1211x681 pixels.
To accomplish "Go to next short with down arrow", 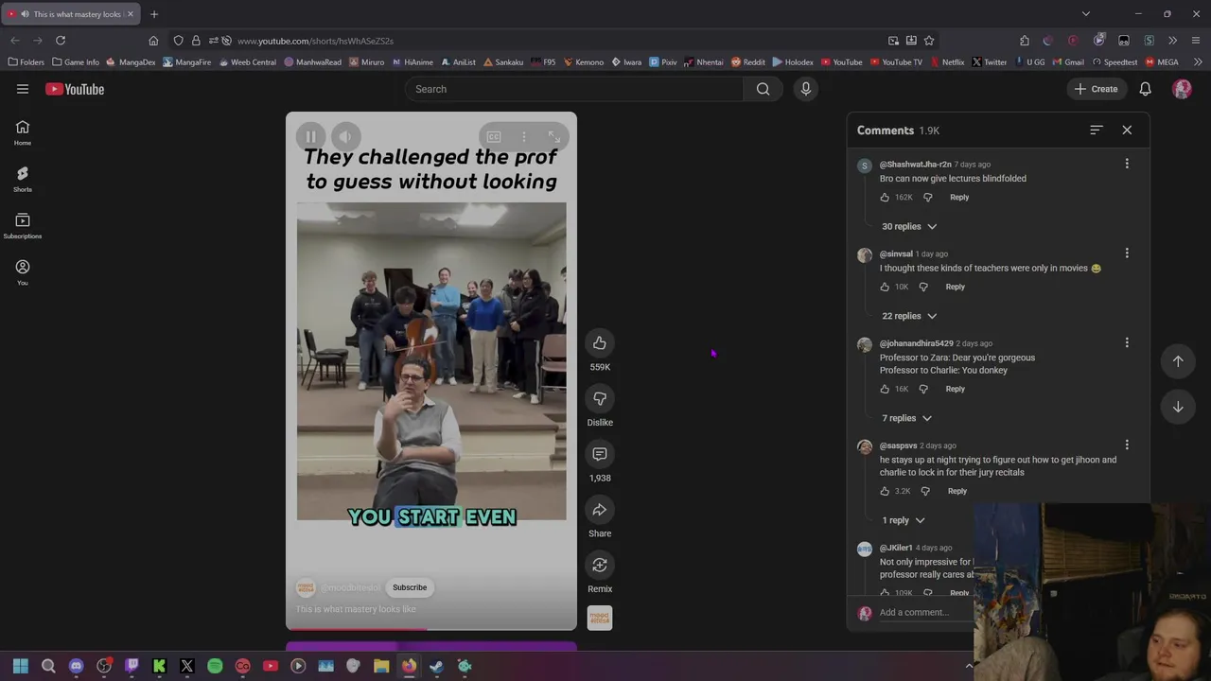I will [x=1178, y=407].
